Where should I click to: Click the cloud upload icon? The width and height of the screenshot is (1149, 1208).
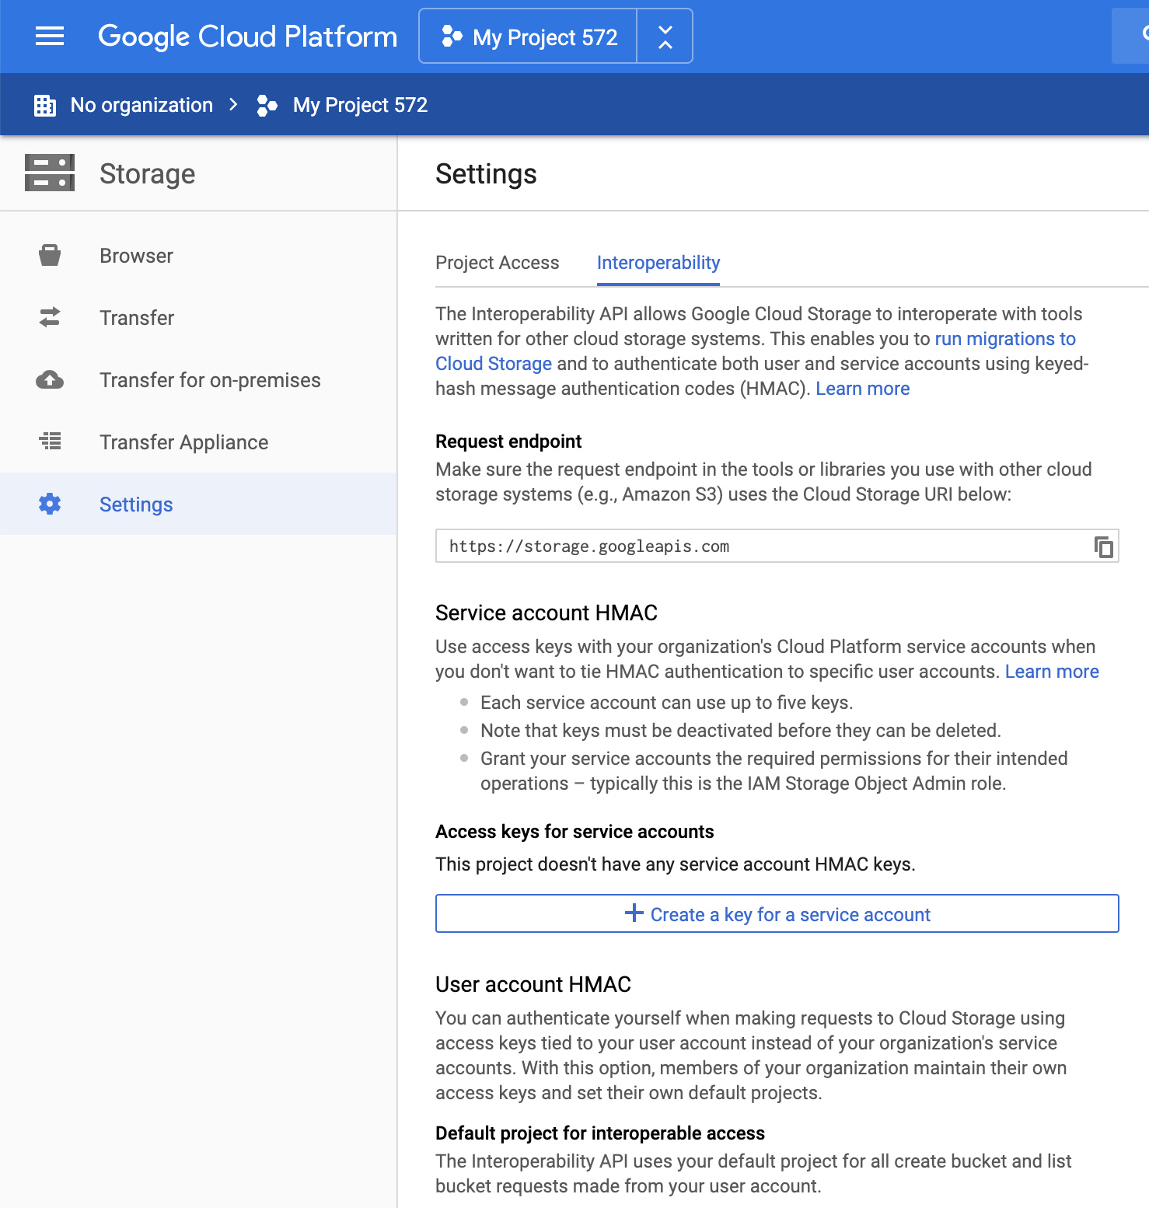click(x=50, y=379)
